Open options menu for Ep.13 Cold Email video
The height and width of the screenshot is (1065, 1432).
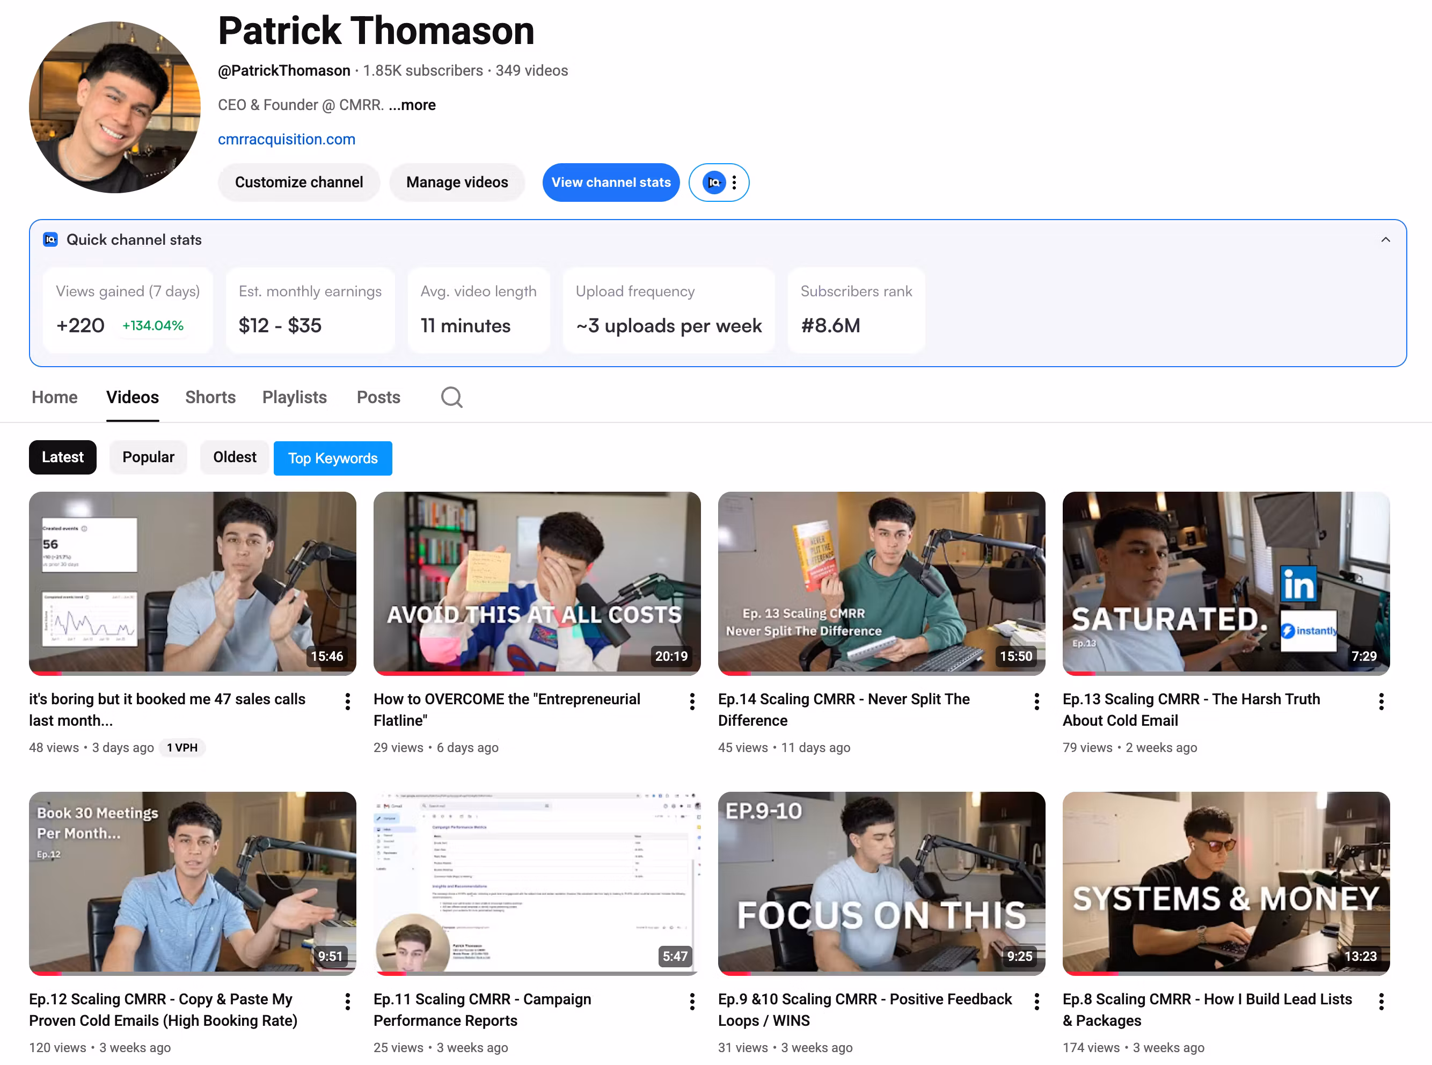(x=1380, y=702)
